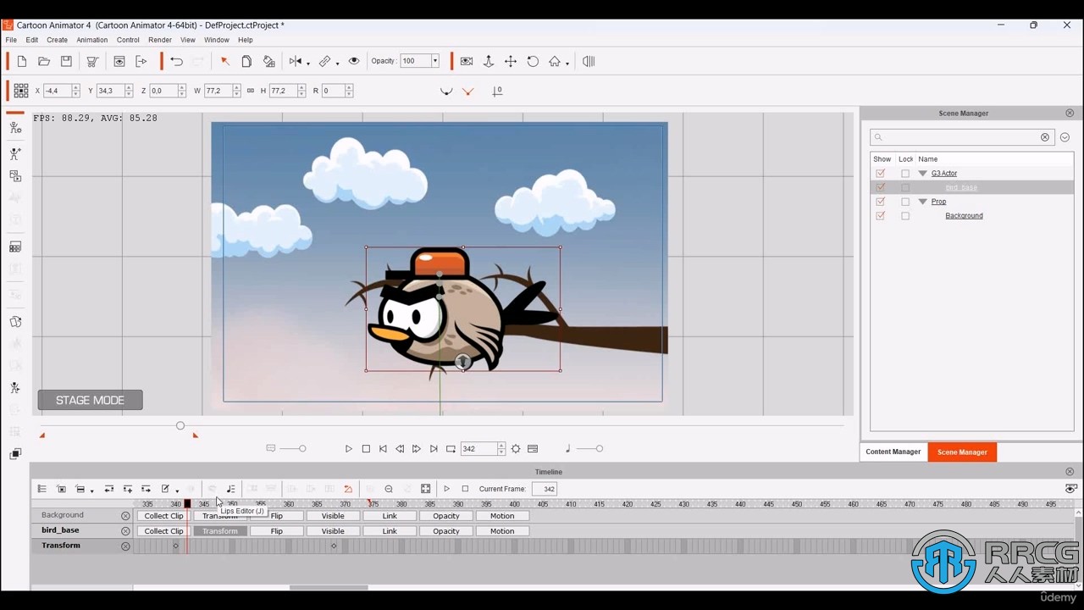Screen dimensions: 1084x610
Task: Toggle Show checkbox for G3 Actor
Action: coord(881,174)
